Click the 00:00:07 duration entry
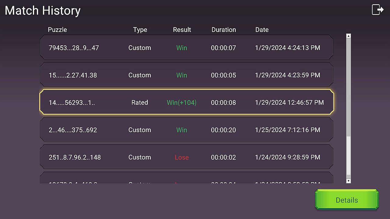The height and width of the screenshot is (219, 390). point(223,48)
